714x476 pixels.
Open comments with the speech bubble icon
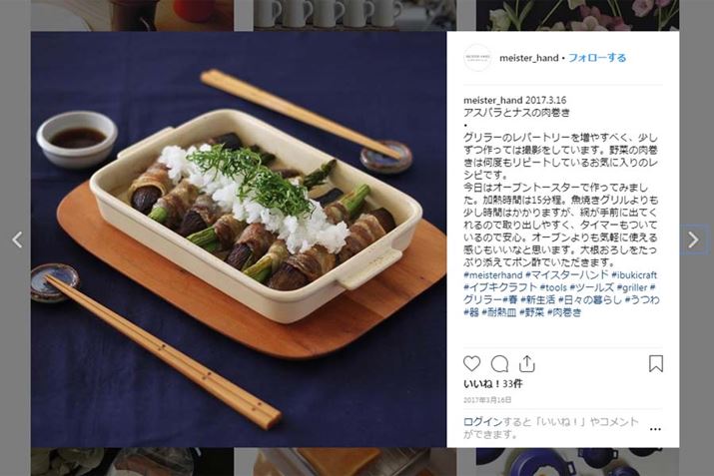(x=499, y=364)
